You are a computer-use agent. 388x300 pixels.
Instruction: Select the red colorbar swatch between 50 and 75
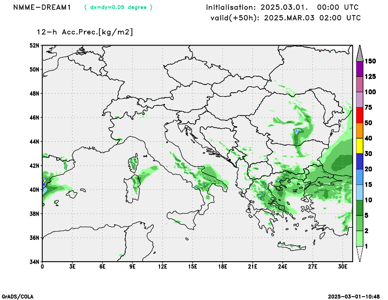pyautogui.click(x=359, y=115)
